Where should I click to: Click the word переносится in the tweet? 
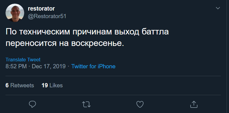[x=31, y=44]
